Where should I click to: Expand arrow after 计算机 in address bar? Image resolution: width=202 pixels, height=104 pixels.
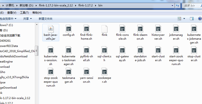tap(17, 5)
